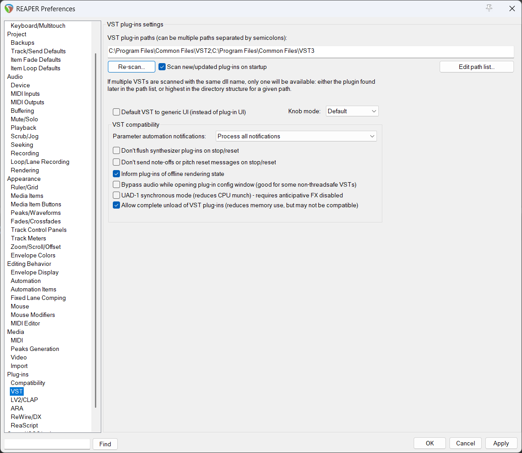
Task: Open Recording settings
Action: [25, 153]
